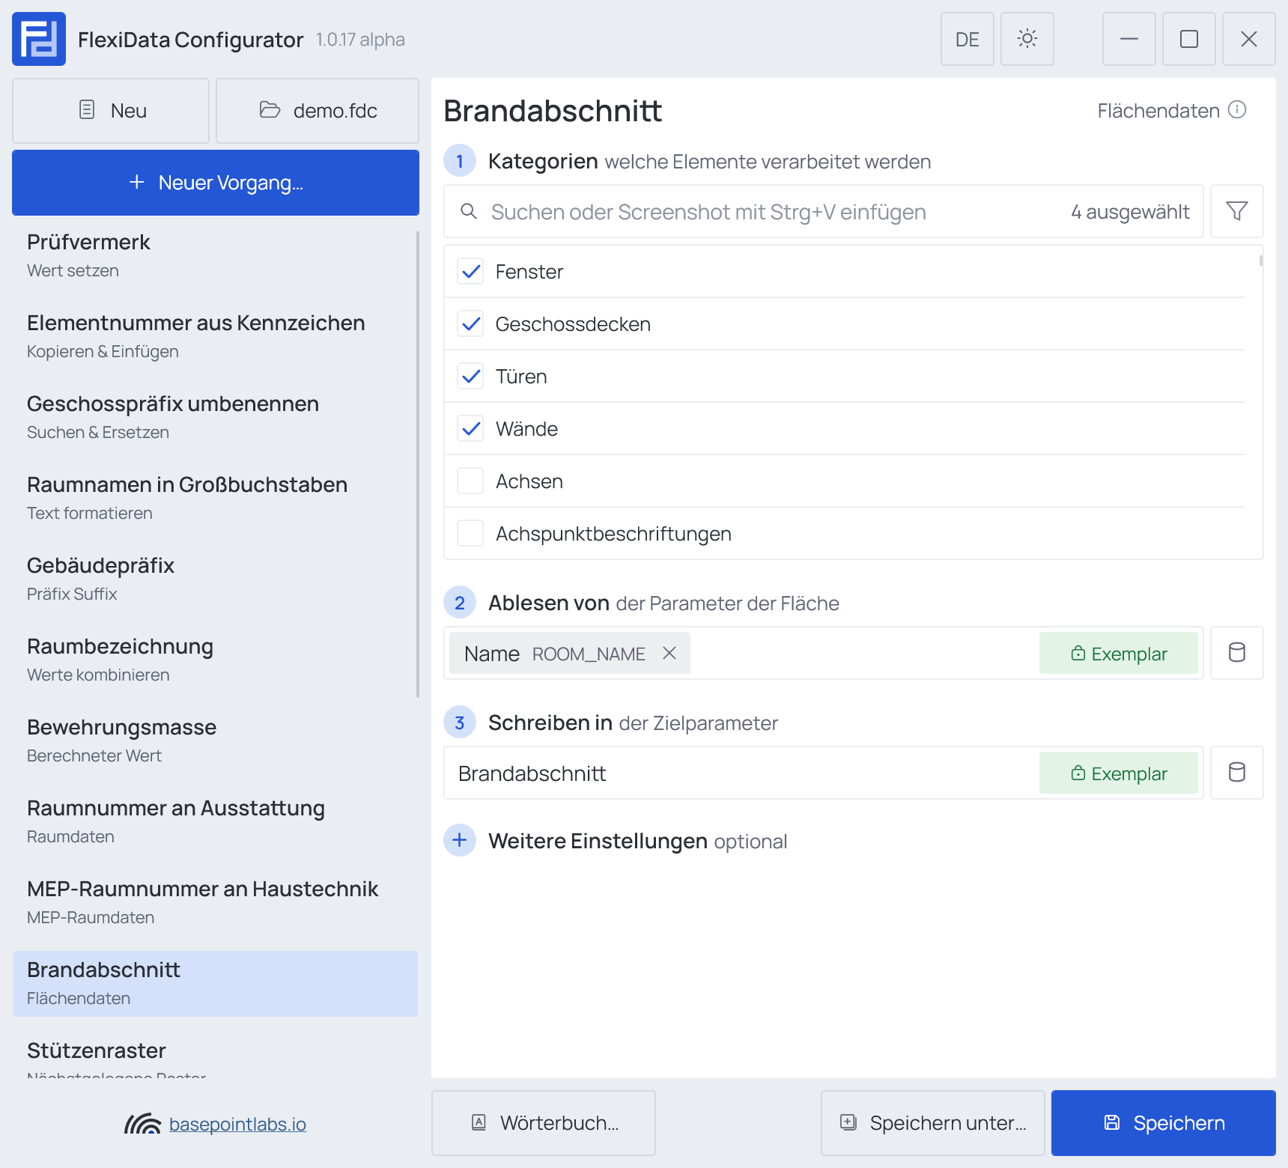
Task: Open Elementnummer aus Kennzeichen process
Action: (x=215, y=337)
